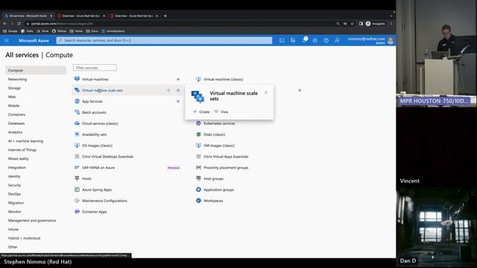477x268 pixels.
Task: Click the Maintenance Configurations icon
Action: pos(77,200)
